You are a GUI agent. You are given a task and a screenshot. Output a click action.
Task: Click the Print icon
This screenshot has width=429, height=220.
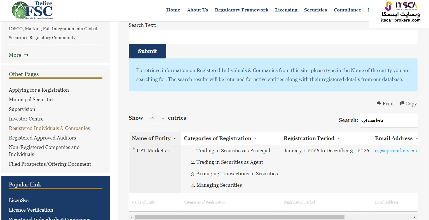pyautogui.click(x=379, y=103)
